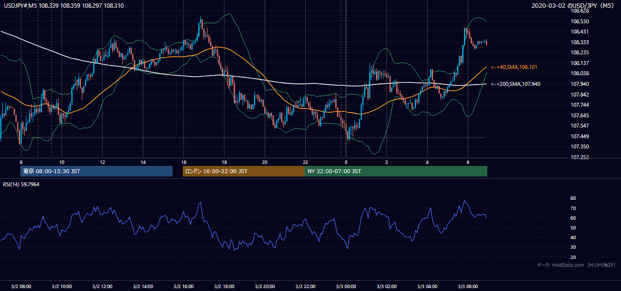The width and height of the screenshot is (621, 291).
Task: Click hour tick 10 under price chart
Action: tap(62, 162)
